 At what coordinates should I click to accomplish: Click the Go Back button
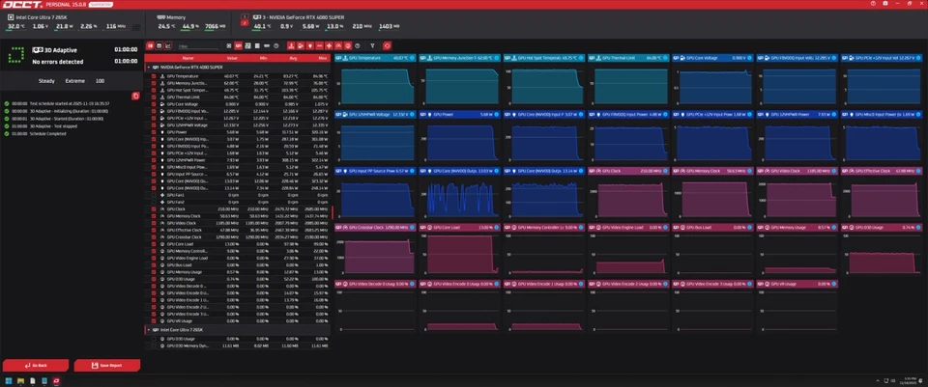[x=36, y=366]
